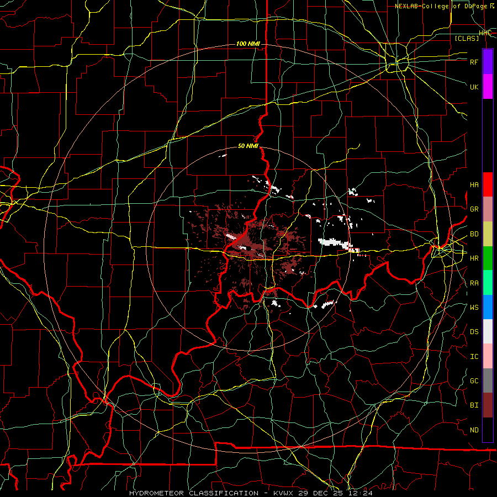This screenshot has height=497, width=497.
Task: Click the GR salmon legend swatch
Action: [488, 209]
